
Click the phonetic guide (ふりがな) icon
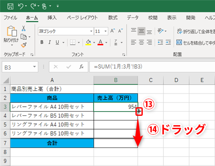coord(116,42)
